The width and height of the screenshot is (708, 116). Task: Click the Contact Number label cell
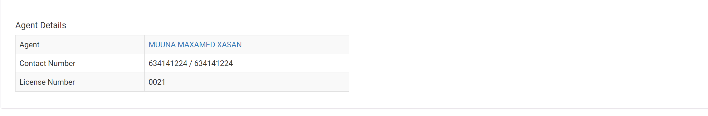(x=80, y=63)
